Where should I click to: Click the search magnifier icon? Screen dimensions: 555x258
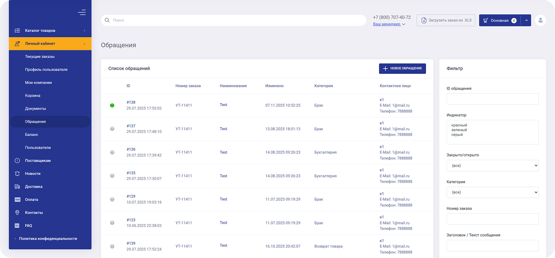tap(107, 20)
